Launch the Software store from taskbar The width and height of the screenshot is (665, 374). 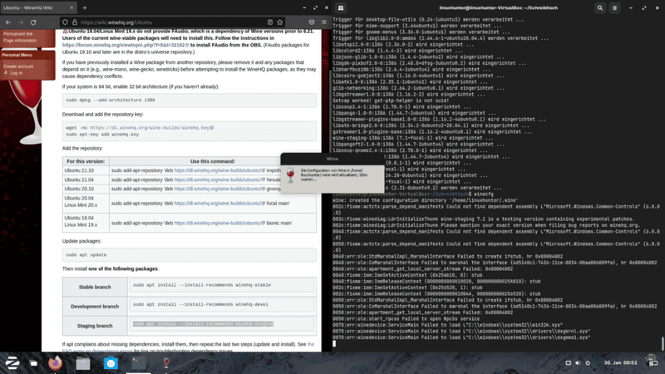pos(111,363)
